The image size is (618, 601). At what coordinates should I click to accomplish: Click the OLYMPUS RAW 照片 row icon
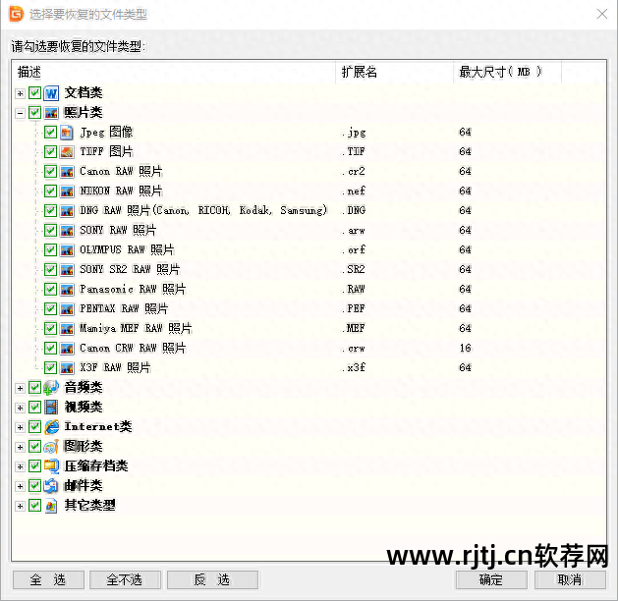click(x=67, y=250)
